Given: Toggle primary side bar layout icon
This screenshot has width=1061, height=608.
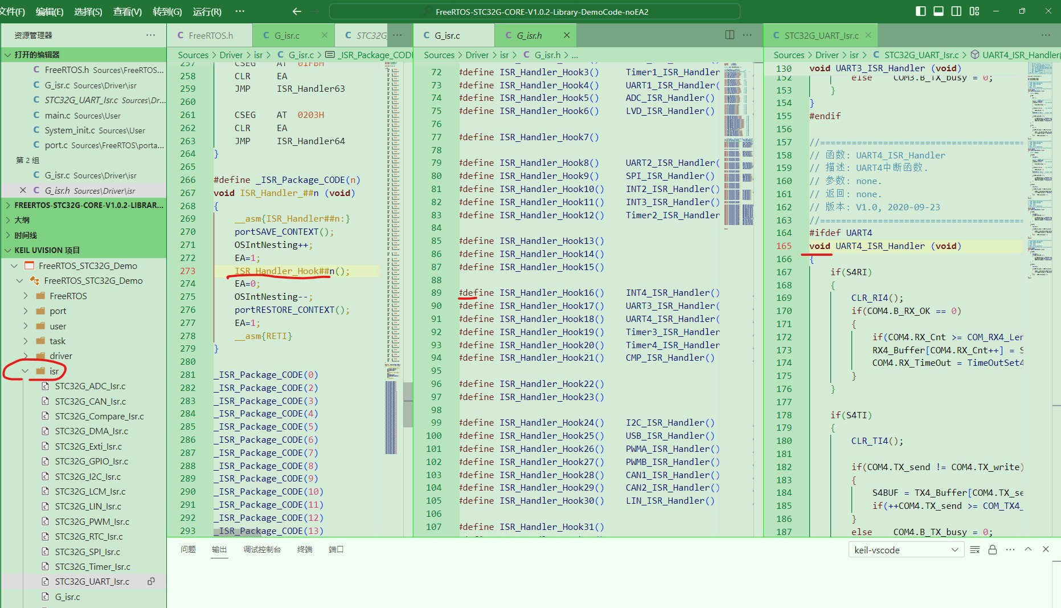Looking at the screenshot, I should (920, 11).
